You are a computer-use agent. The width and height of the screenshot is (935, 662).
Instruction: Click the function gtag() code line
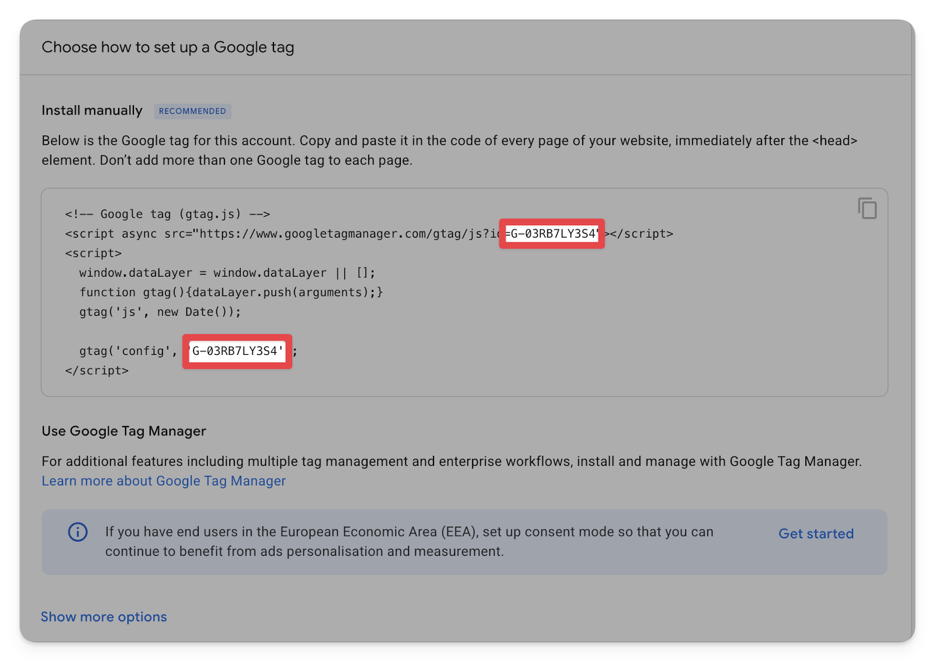pyautogui.click(x=231, y=292)
